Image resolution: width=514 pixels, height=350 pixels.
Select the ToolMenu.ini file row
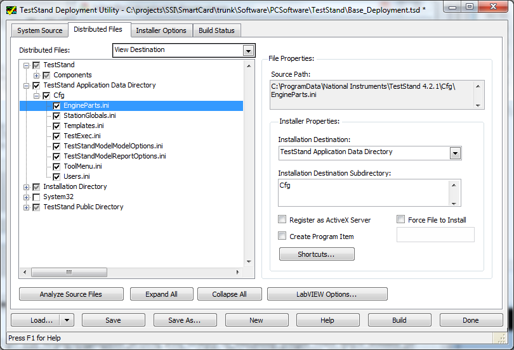pyautogui.click(x=82, y=166)
